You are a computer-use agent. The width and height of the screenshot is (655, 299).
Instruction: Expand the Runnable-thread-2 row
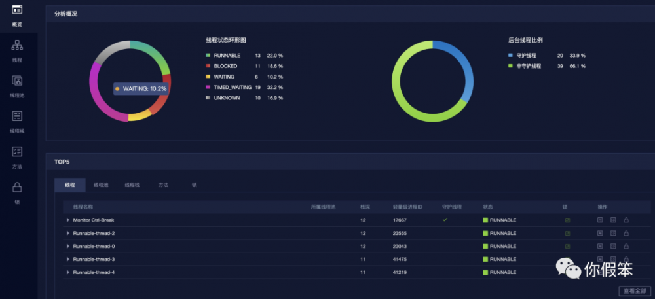pos(68,233)
